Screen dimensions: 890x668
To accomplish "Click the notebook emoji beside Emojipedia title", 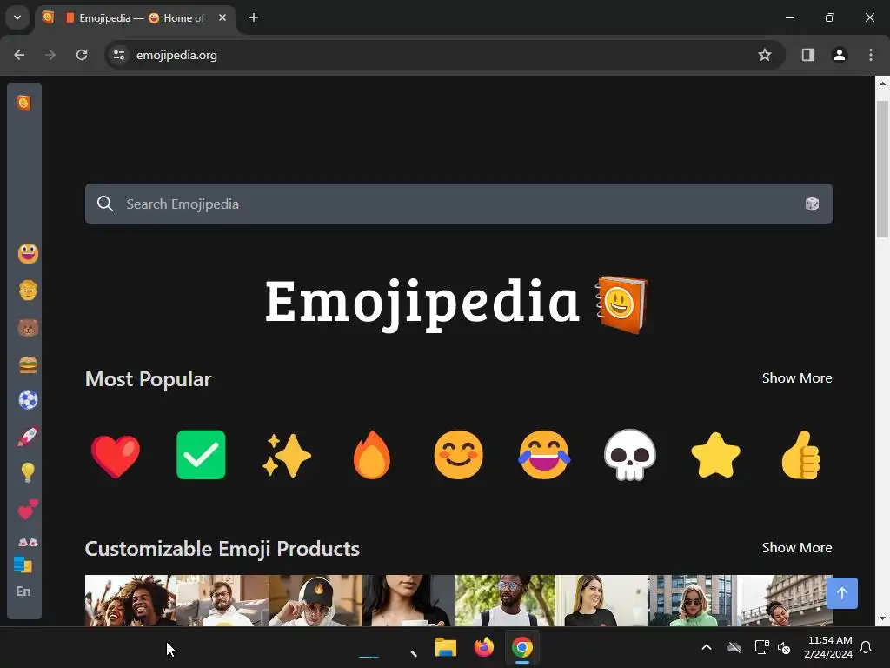I will (621, 304).
